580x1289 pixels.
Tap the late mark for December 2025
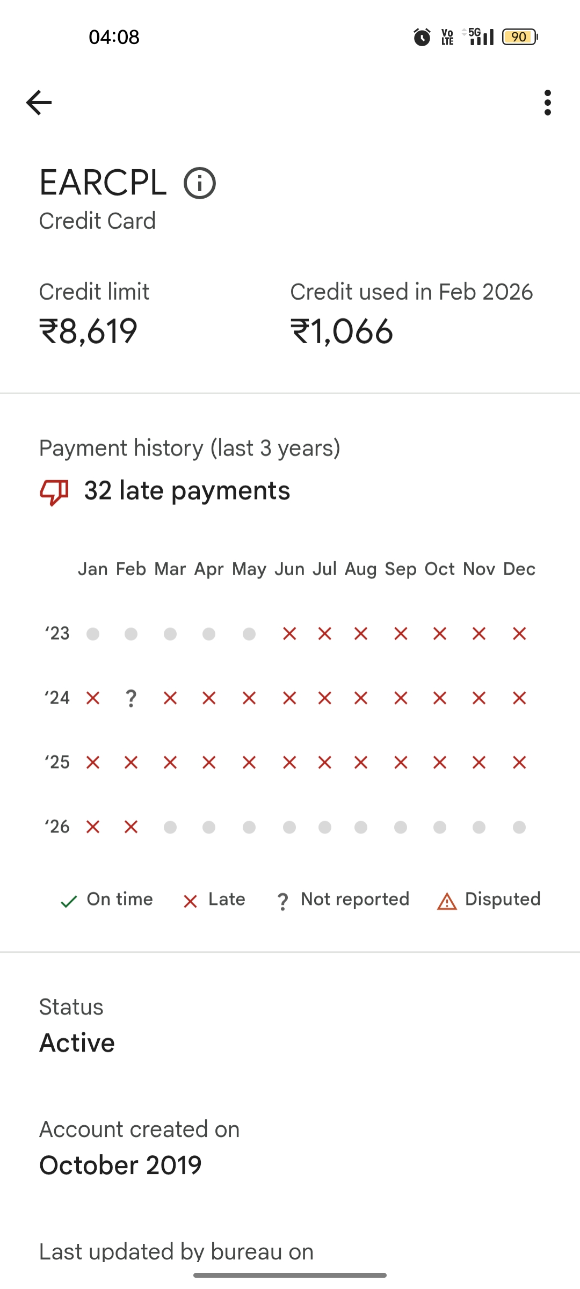519,763
